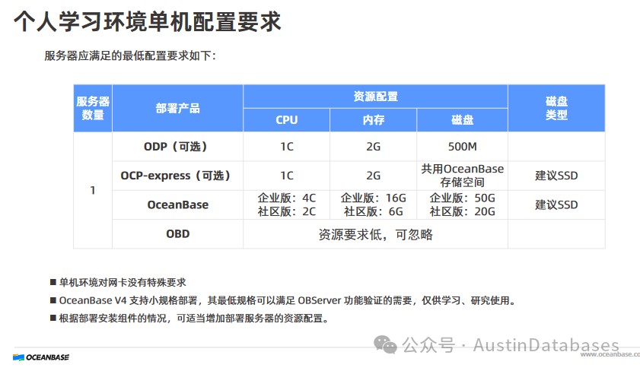Click 建议SSD in the OceanBase row
The width and height of the screenshot is (640, 371).
tap(556, 205)
